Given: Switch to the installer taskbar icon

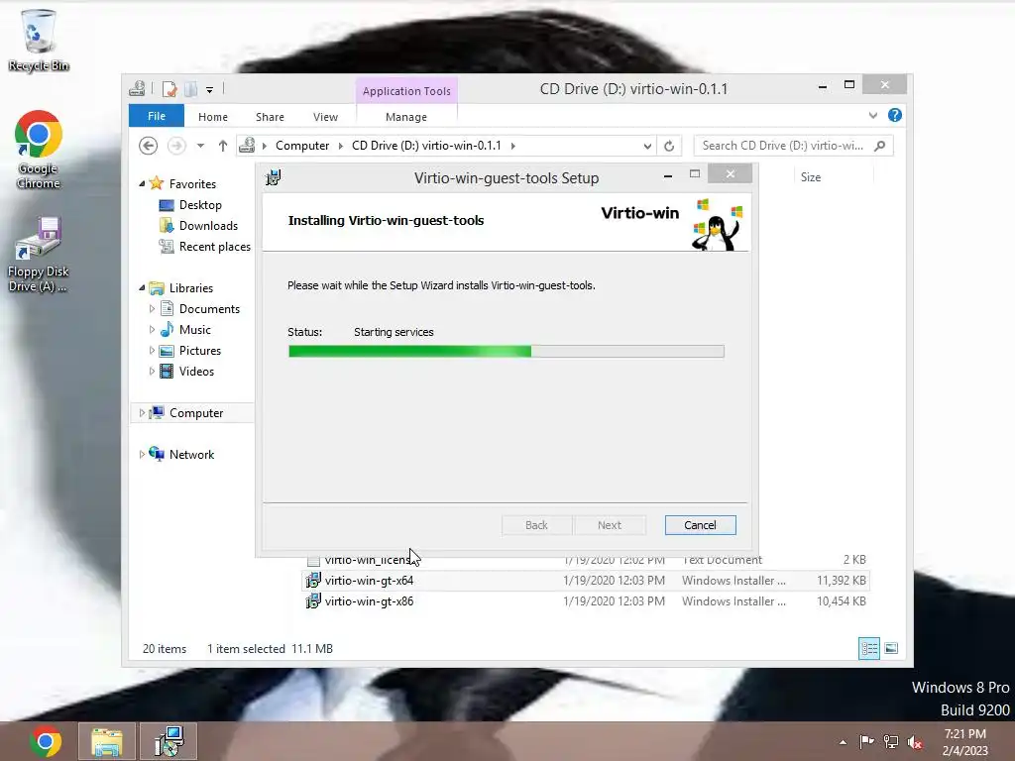Looking at the screenshot, I should coord(169,741).
